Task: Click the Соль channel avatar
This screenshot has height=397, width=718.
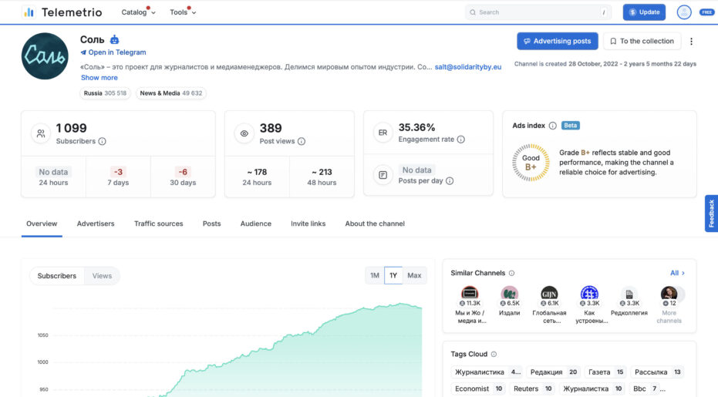Action: (45, 56)
